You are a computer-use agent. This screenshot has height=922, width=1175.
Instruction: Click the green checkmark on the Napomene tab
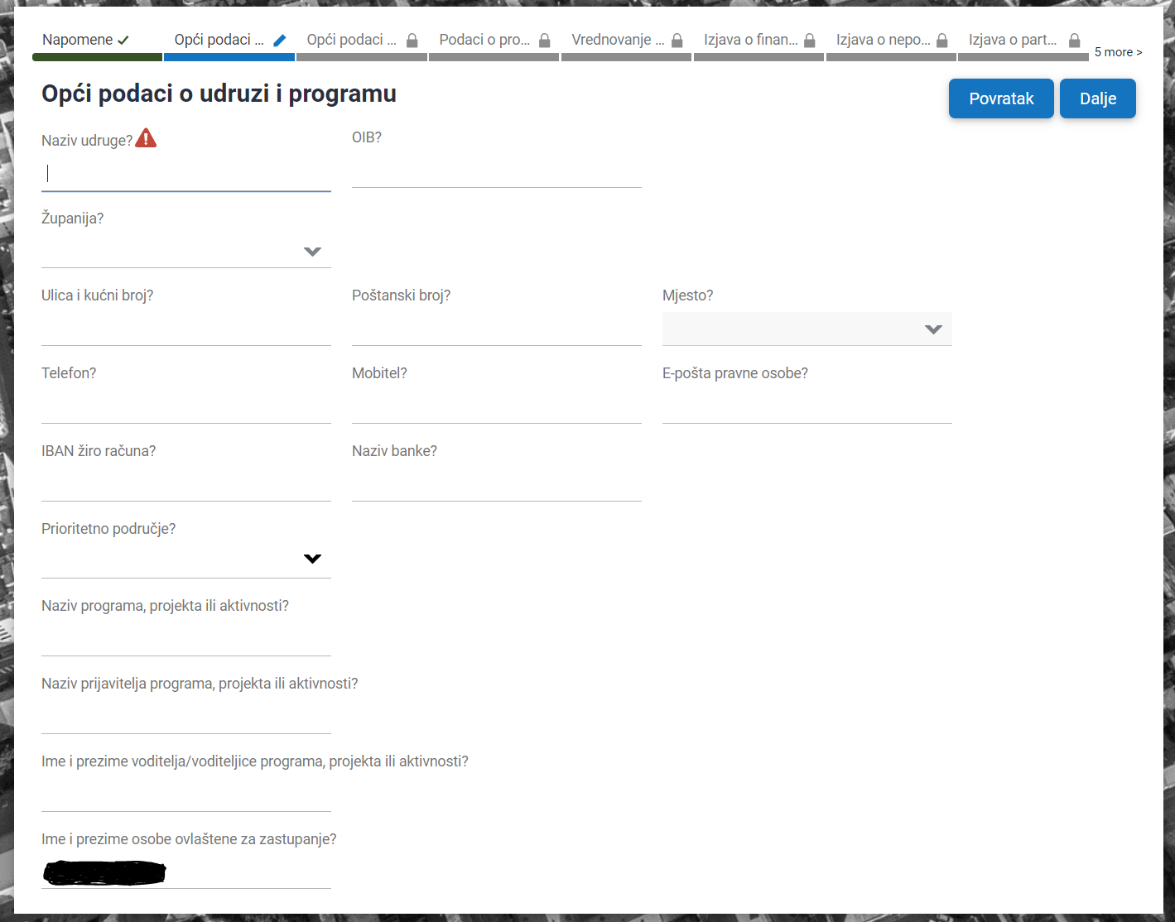point(123,40)
